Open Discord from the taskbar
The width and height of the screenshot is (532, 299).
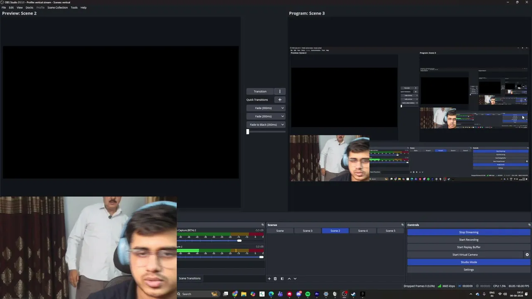point(298,294)
